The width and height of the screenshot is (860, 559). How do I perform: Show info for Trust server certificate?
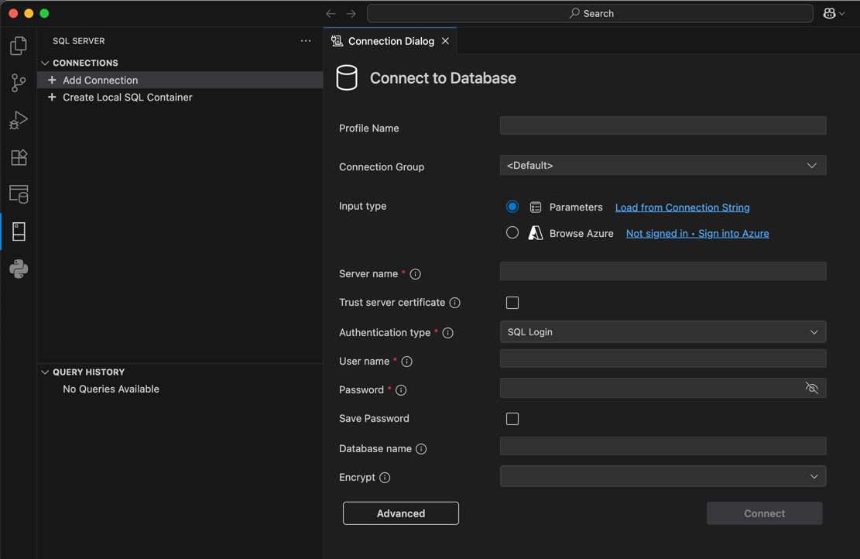[x=454, y=303]
